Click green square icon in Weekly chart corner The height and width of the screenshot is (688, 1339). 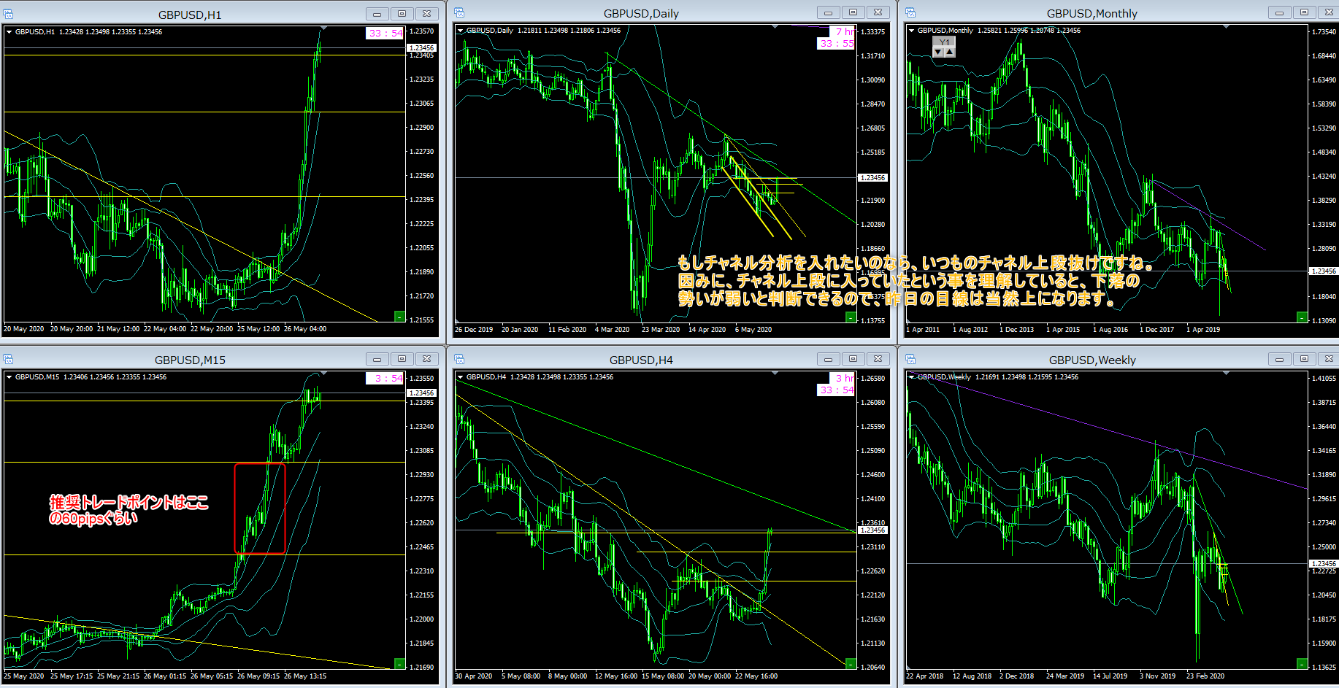click(1302, 663)
